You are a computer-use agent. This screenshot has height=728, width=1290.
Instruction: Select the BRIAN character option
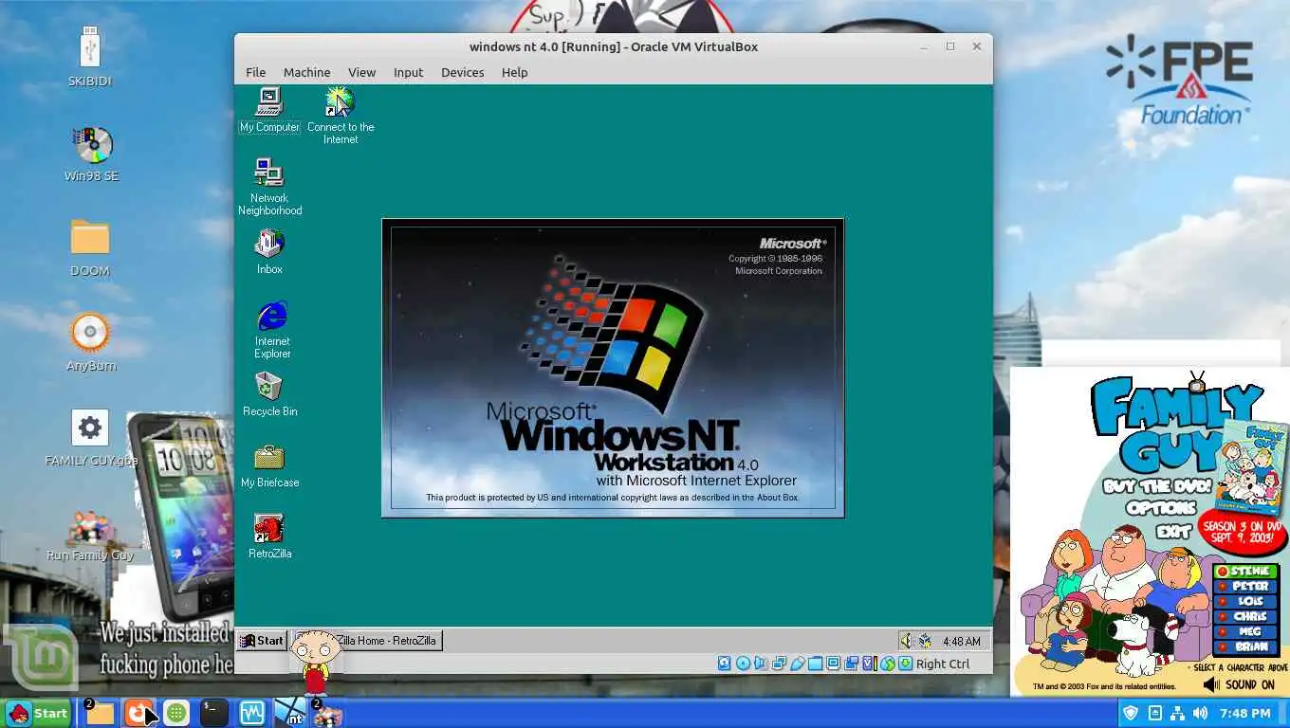point(1246,647)
